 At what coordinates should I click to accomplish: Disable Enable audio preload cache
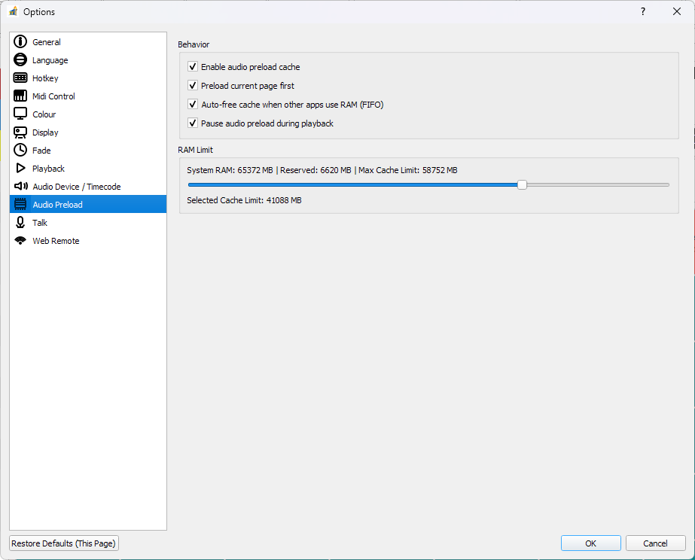(193, 66)
